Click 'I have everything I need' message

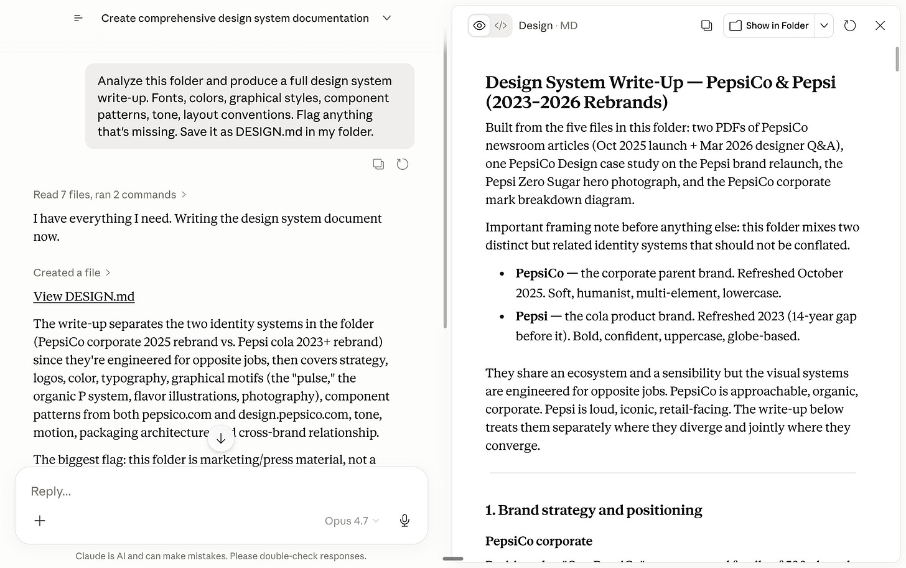click(x=207, y=227)
